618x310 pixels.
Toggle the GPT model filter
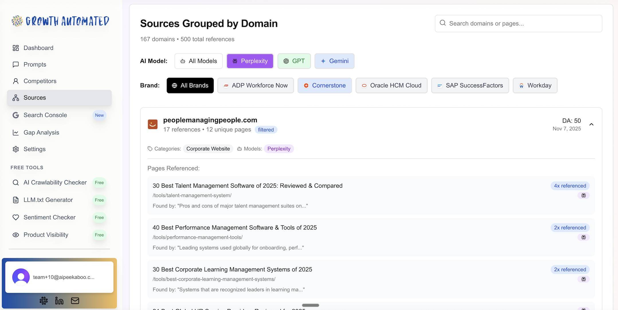click(294, 61)
